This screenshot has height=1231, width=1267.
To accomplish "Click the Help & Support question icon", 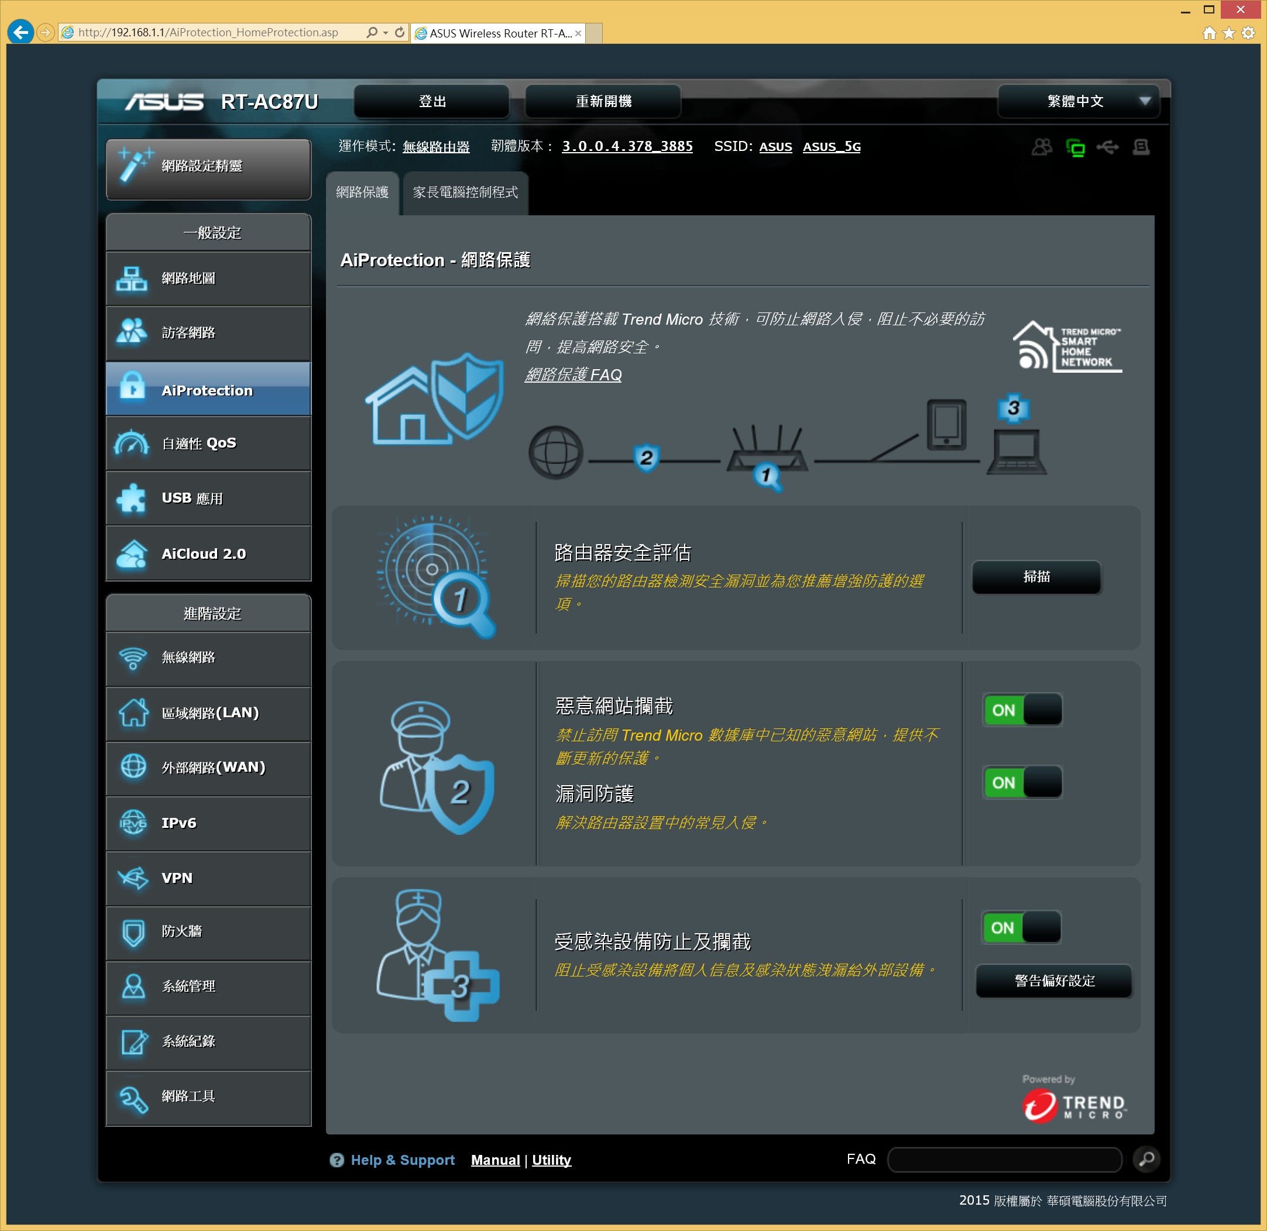I will tap(337, 1160).
